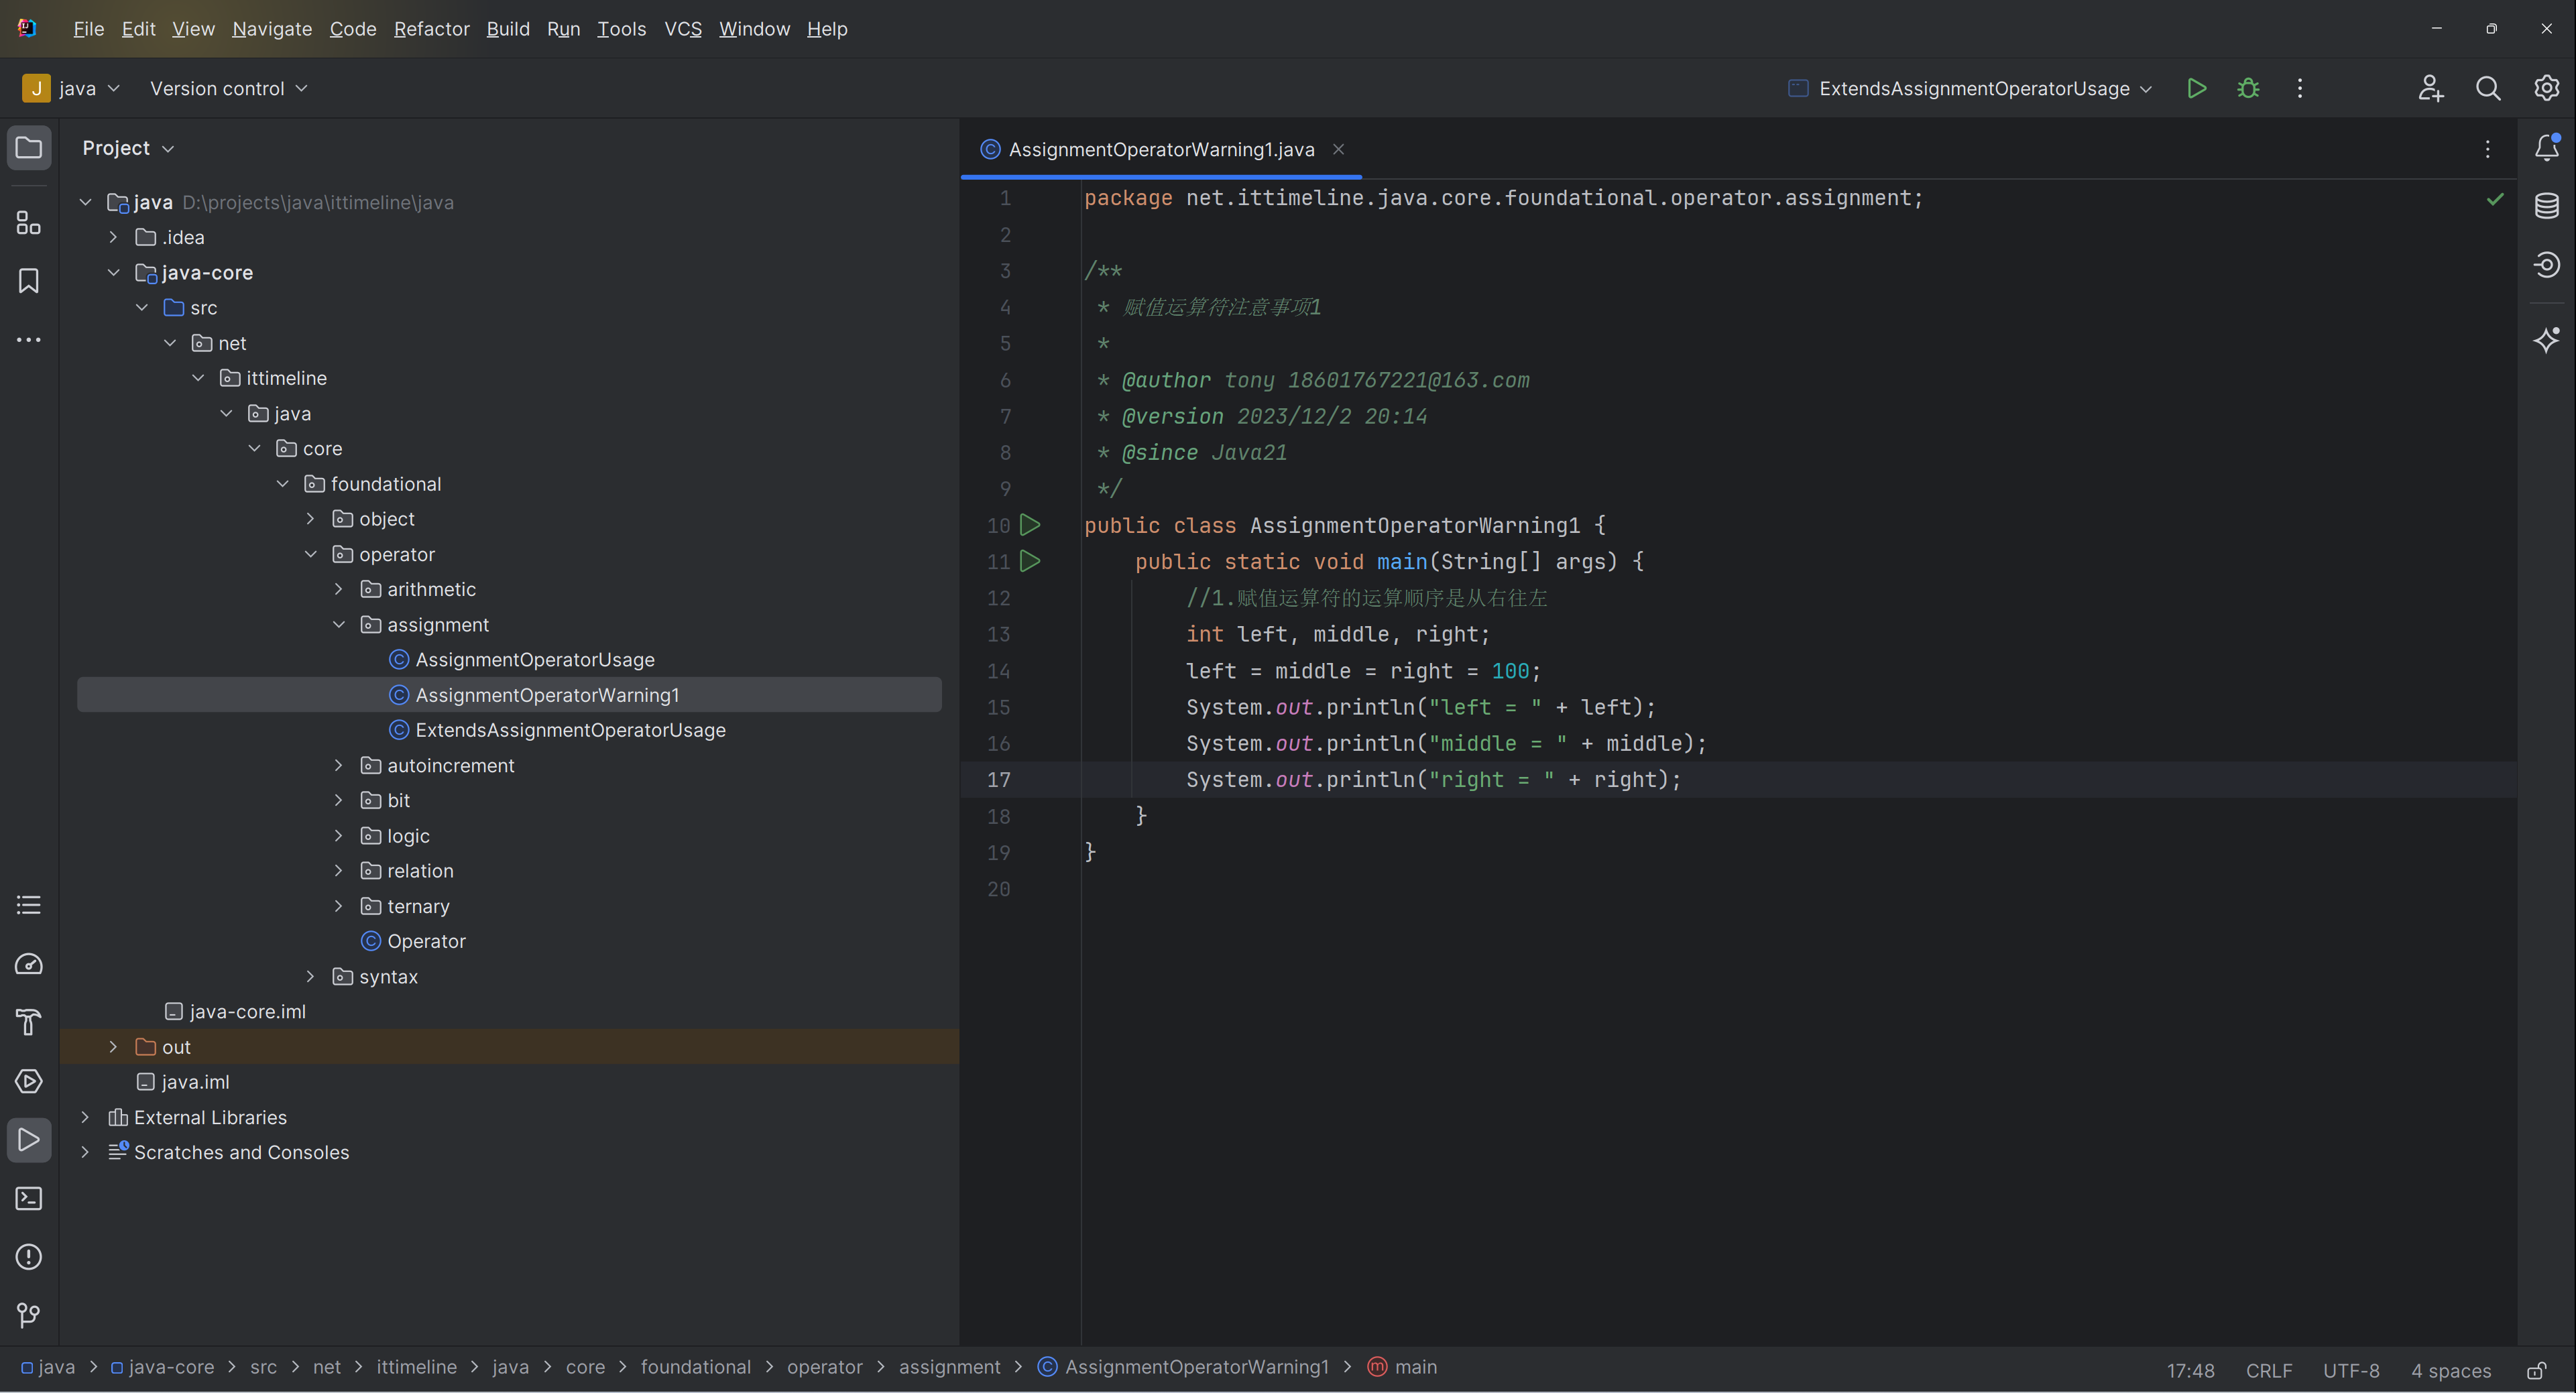
Task: Open the Project view dropdown
Action: click(128, 148)
